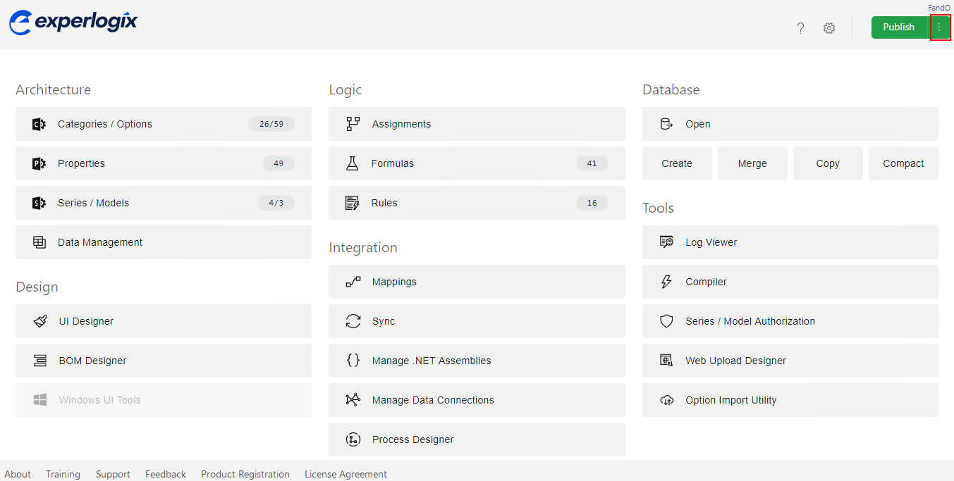
Task: Click the Assignments flow icon
Action: pos(353,124)
